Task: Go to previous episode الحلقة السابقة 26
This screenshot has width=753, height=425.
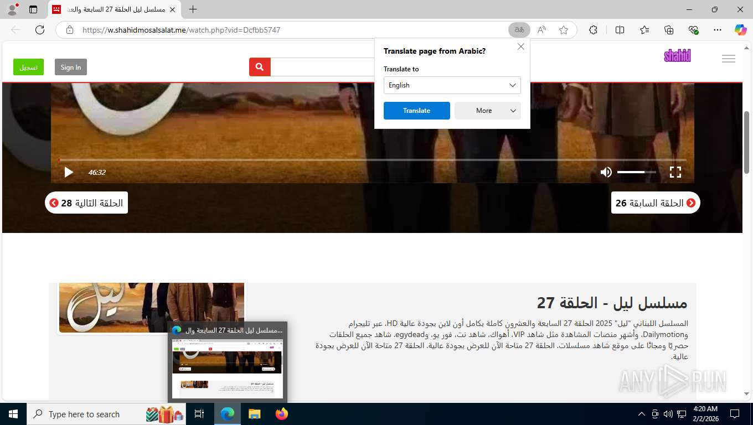Action: click(656, 203)
